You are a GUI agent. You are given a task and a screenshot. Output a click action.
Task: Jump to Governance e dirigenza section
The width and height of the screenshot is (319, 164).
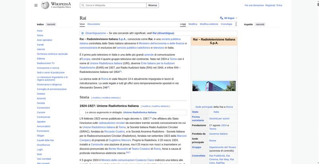[x=49, y=84]
